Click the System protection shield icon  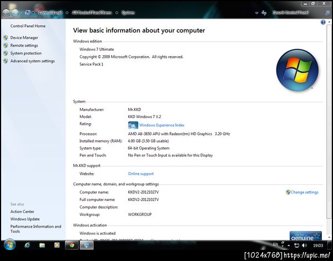coord(6,53)
